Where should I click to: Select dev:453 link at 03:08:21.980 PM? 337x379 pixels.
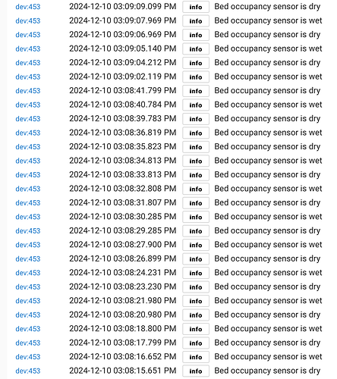coord(28,301)
